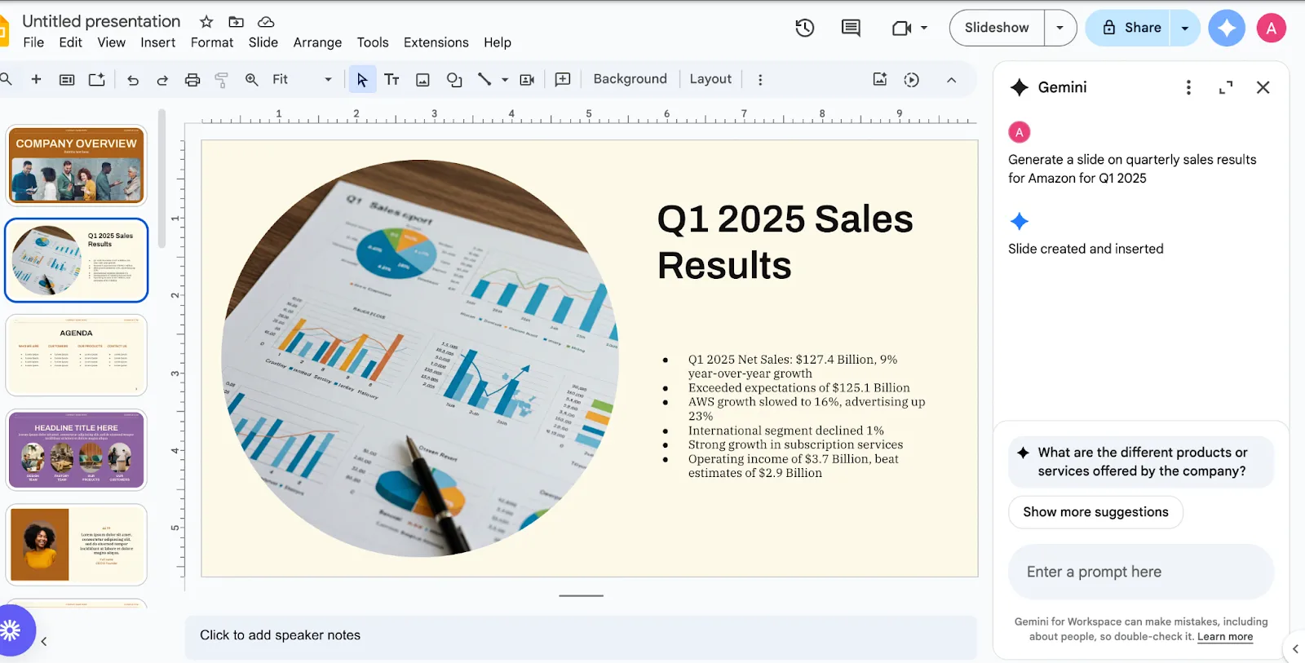Open the Edit menu
This screenshot has height=663, width=1305.
71,42
